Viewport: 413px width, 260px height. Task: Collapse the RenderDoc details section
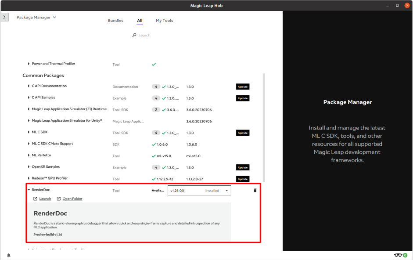click(28, 190)
